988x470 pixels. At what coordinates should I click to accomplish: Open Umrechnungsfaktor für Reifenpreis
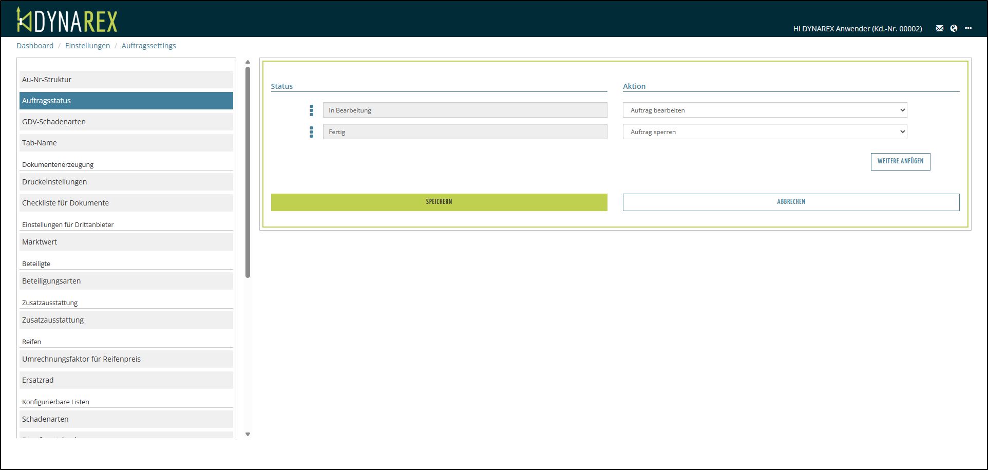click(126, 359)
